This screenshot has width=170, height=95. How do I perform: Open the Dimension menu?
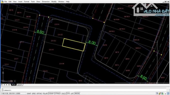click(46, 2)
